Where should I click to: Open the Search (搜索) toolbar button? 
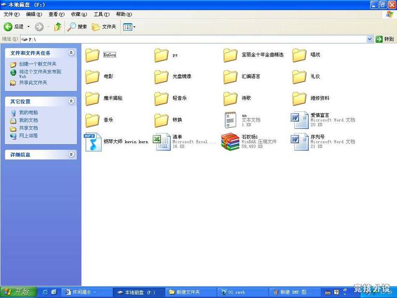tap(77, 26)
